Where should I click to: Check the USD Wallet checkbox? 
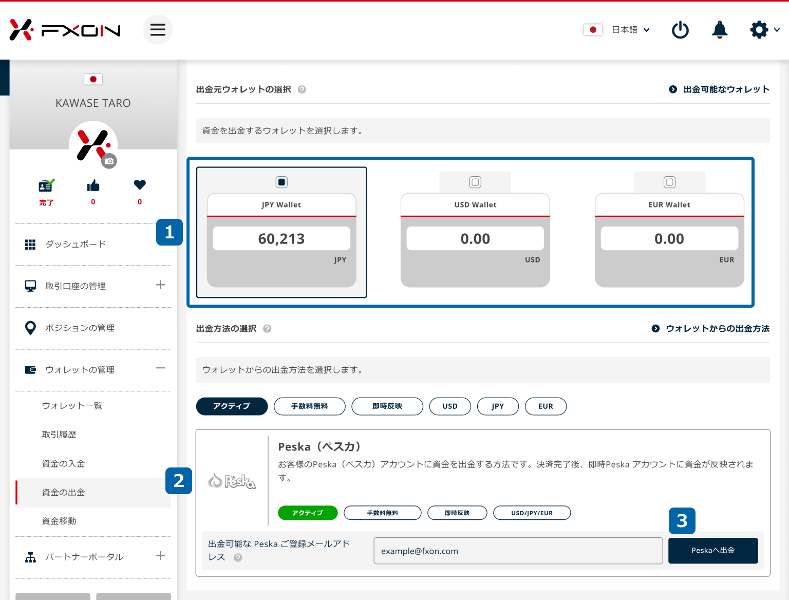tap(475, 182)
